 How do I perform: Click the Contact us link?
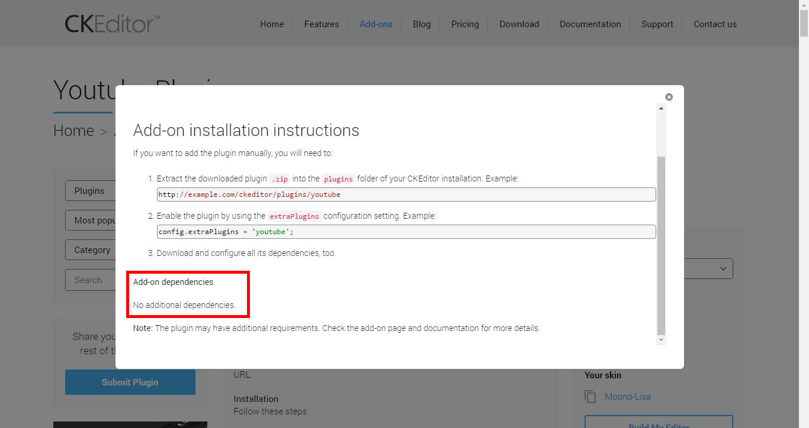[715, 24]
